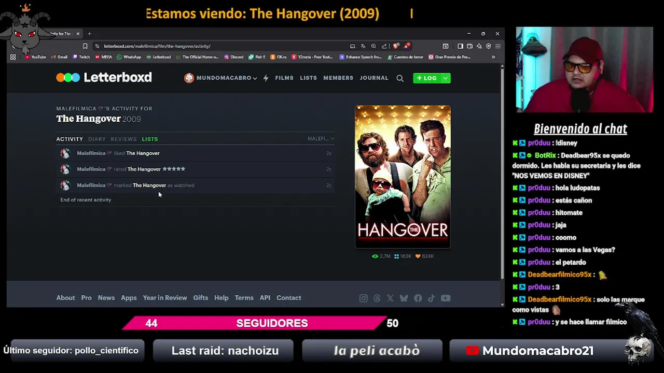Viewport: 664px width, 373px height.
Task: Switch to the REVIEWS tab
Action: (x=123, y=139)
